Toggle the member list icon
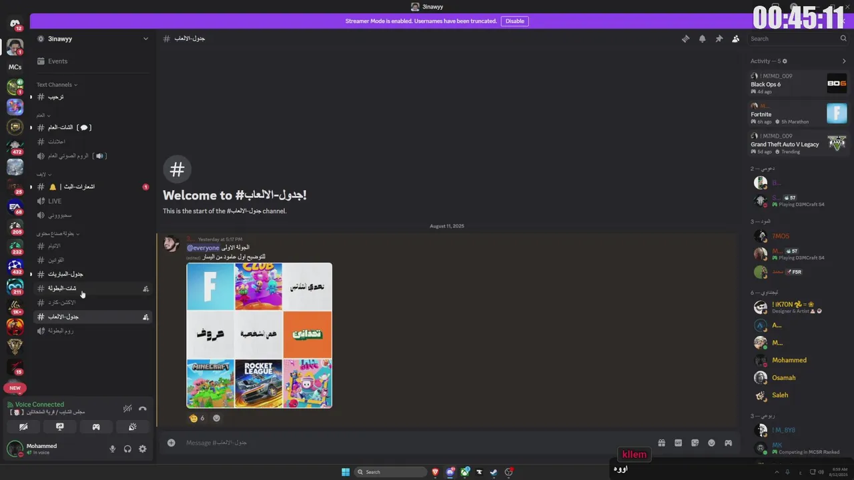This screenshot has height=480, width=854. coord(735,39)
